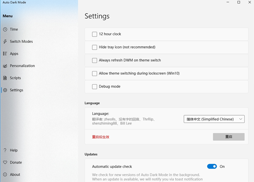Click the Scripts document icon
254x182 pixels.
click(5, 78)
